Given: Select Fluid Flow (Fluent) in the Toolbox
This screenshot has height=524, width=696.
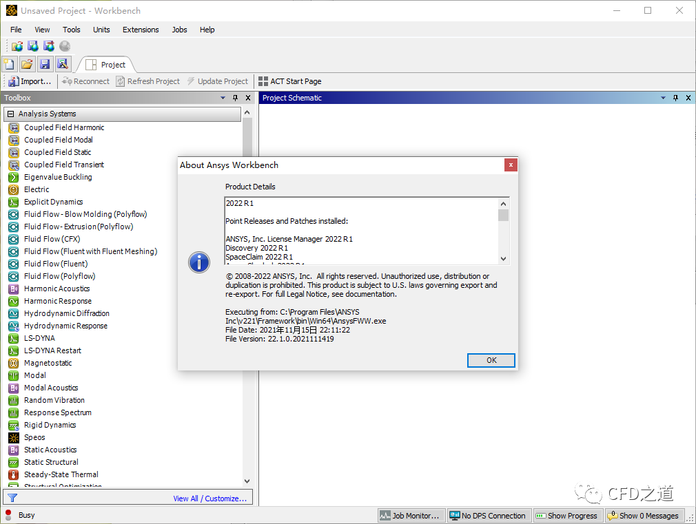Looking at the screenshot, I should [x=56, y=264].
